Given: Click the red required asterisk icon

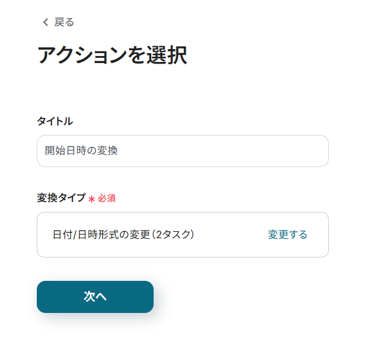Looking at the screenshot, I should [x=92, y=199].
